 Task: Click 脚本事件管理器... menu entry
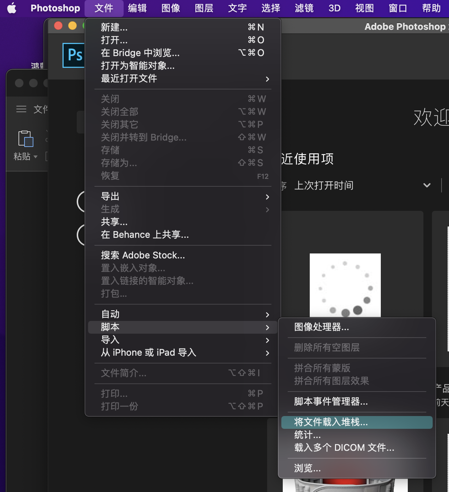tap(331, 401)
